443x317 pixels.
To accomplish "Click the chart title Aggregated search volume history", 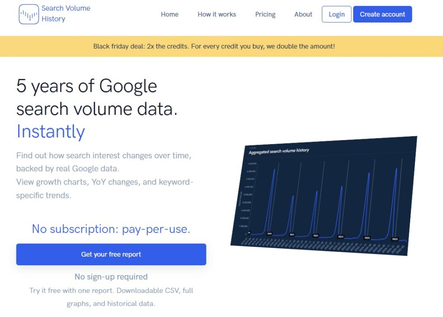I will [279, 151].
